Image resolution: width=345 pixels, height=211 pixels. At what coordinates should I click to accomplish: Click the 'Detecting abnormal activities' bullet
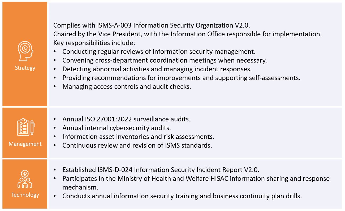157,69
